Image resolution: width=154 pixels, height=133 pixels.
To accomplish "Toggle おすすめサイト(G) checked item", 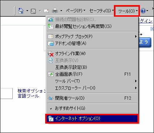I will click(x=92, y=108).
